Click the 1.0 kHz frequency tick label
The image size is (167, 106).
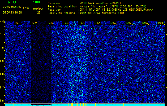[x=2, y=48]
